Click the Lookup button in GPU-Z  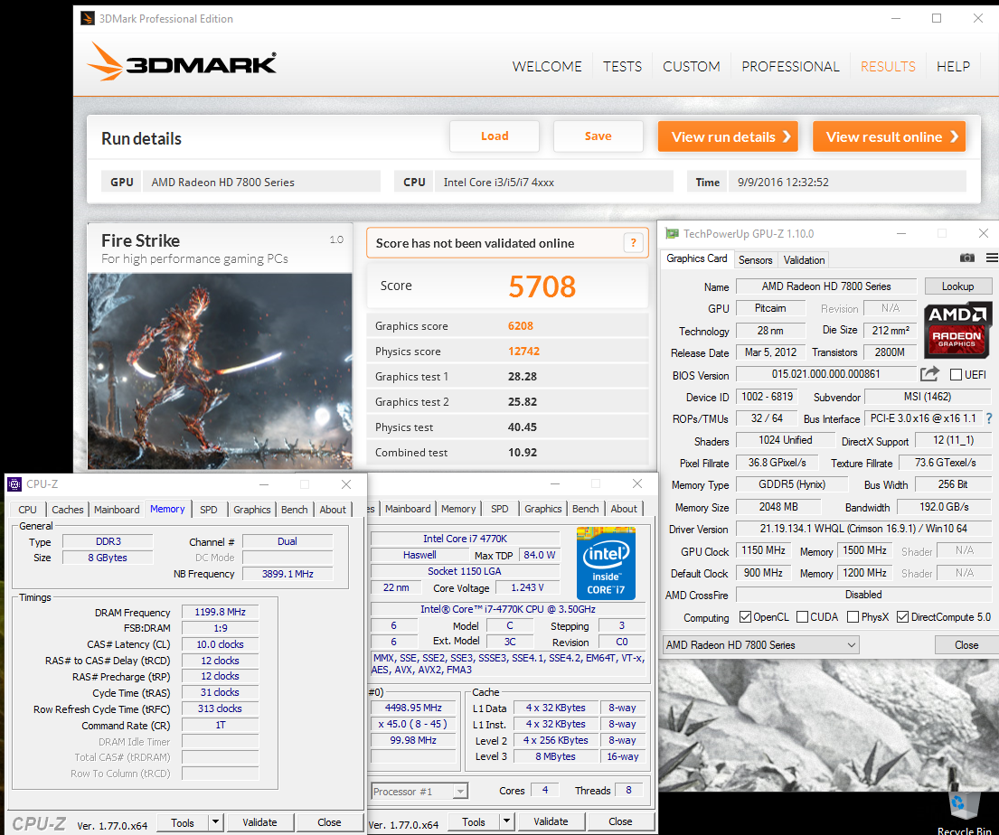pyautogui.click(x=957, y=286)
